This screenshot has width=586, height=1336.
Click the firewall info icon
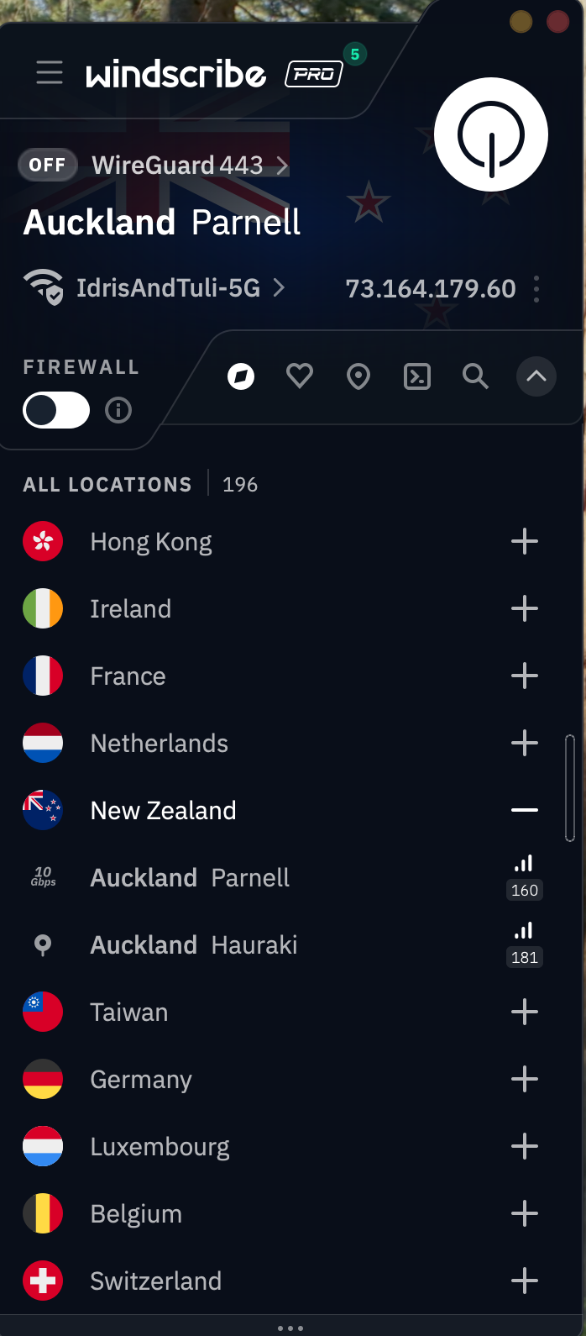tap(118, 410)
